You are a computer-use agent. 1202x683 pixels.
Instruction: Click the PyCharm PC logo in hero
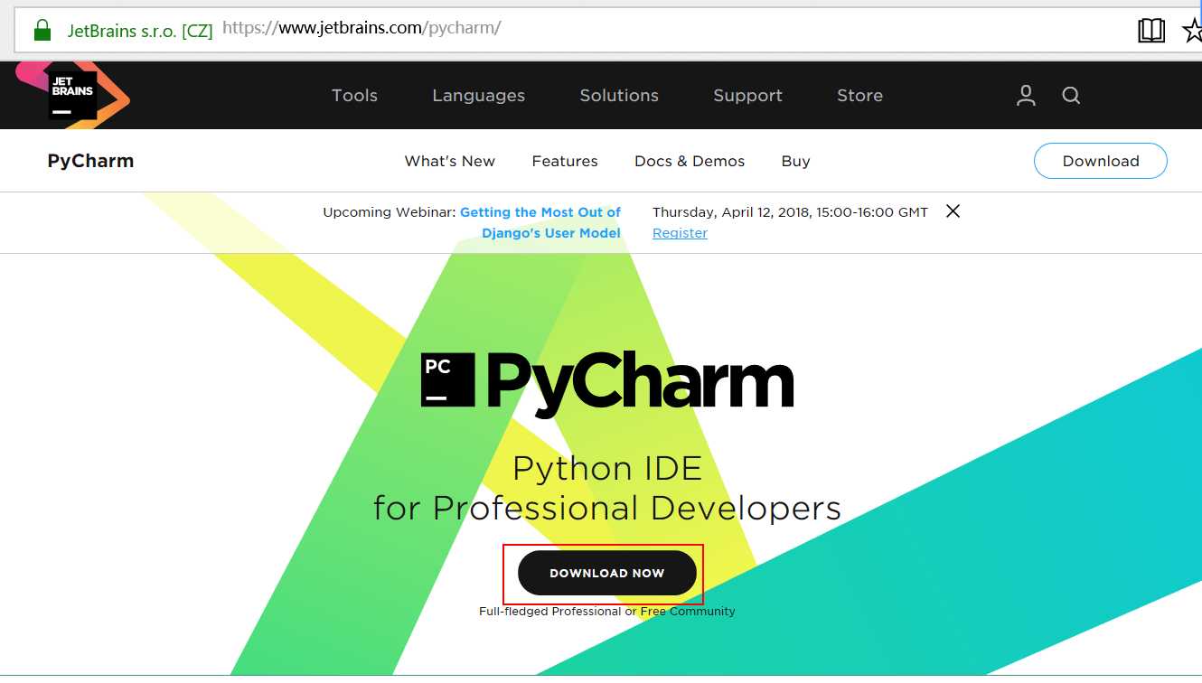point(448,379)
